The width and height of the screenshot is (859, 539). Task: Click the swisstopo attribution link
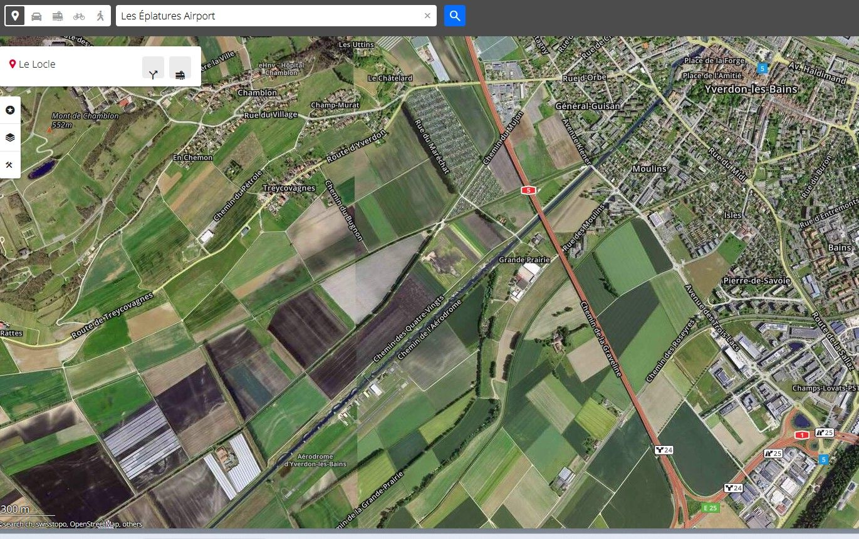tap(52, 524)
